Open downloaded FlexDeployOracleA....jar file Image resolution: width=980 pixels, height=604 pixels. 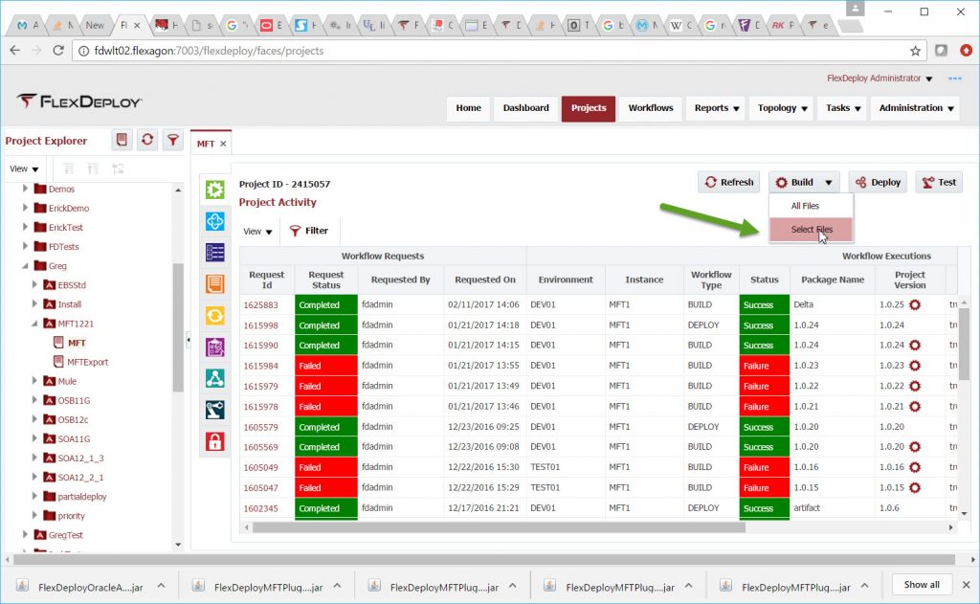90,587
